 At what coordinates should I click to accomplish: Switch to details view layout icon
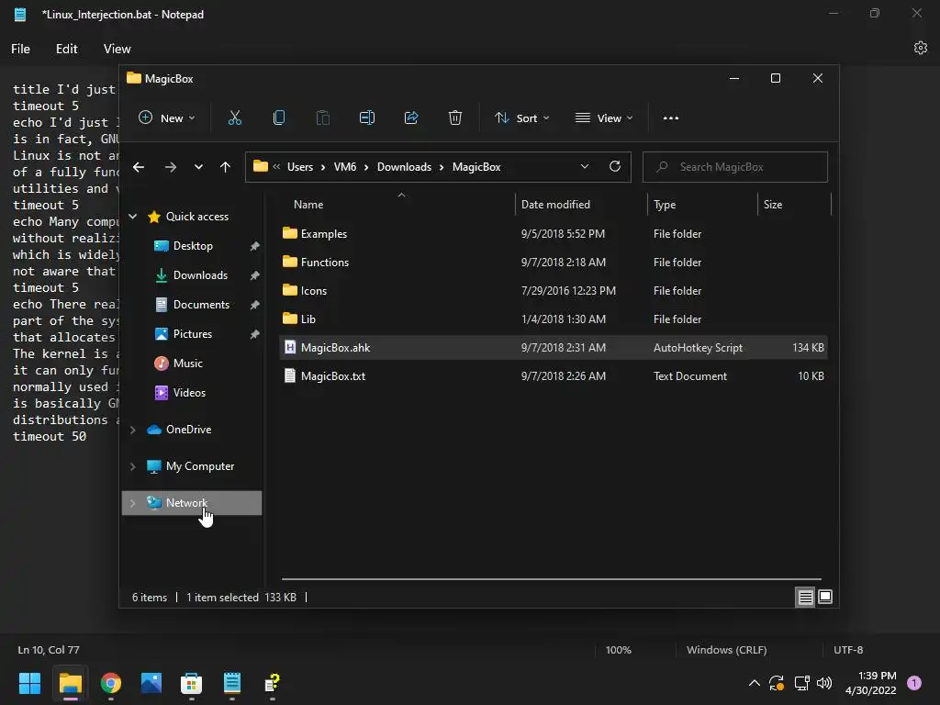point(805,597)
